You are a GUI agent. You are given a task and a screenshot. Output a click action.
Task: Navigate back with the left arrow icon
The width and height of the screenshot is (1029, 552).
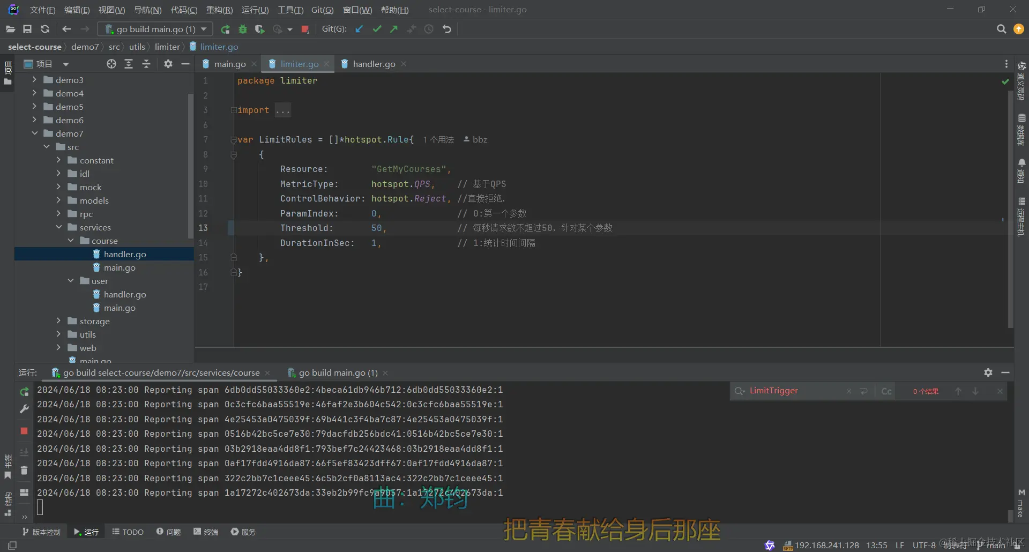(66, 29)
